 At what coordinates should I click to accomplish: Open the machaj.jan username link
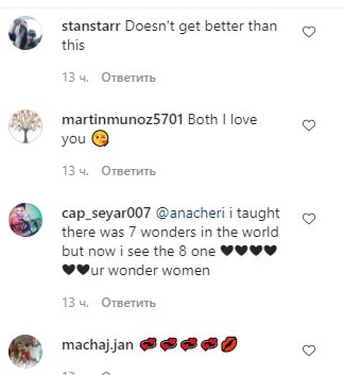[x=97, y=345]
